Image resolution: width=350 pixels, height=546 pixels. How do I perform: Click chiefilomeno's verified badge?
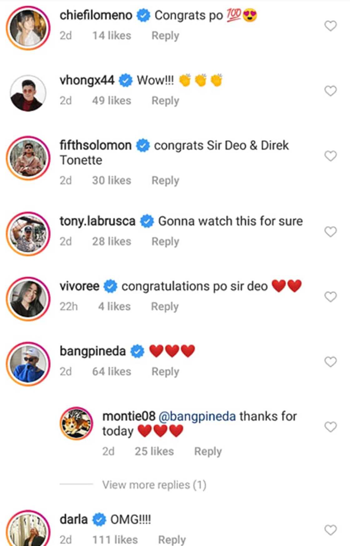(x=143, y=15)
